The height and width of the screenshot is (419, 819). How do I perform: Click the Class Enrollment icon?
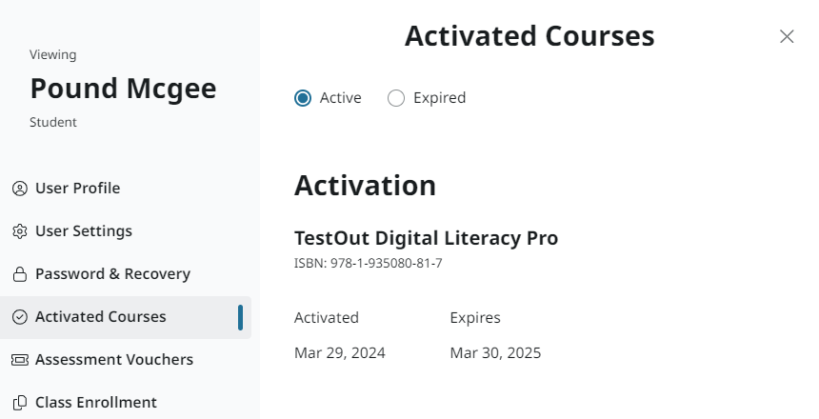tap(19, 403)
